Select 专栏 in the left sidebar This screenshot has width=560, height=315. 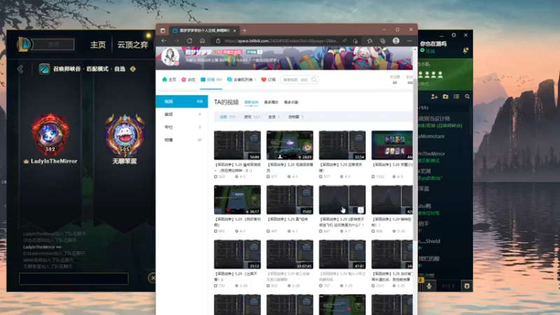[182, 127]
